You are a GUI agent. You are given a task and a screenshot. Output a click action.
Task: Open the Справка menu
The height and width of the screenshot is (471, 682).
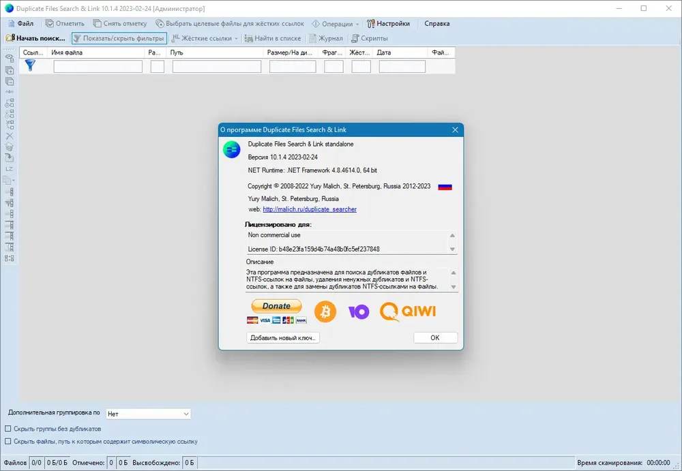pos(436,23)
